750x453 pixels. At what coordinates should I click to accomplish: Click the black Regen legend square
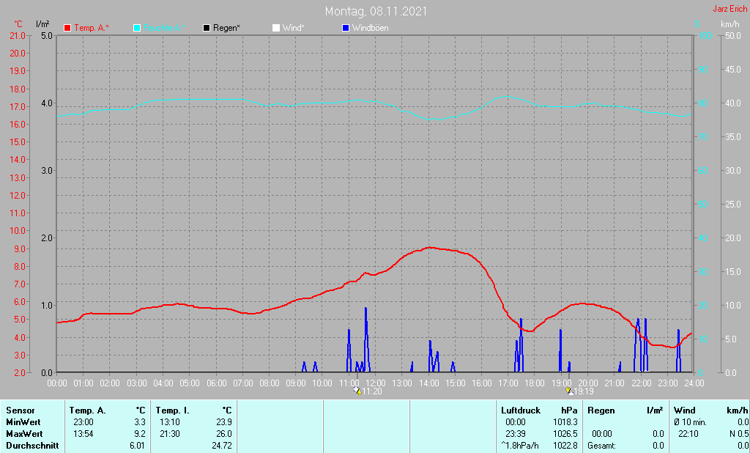207,28
